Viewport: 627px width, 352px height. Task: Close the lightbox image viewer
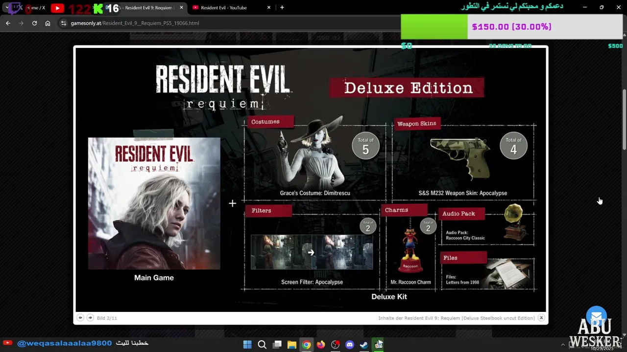(x=541, y=318)
